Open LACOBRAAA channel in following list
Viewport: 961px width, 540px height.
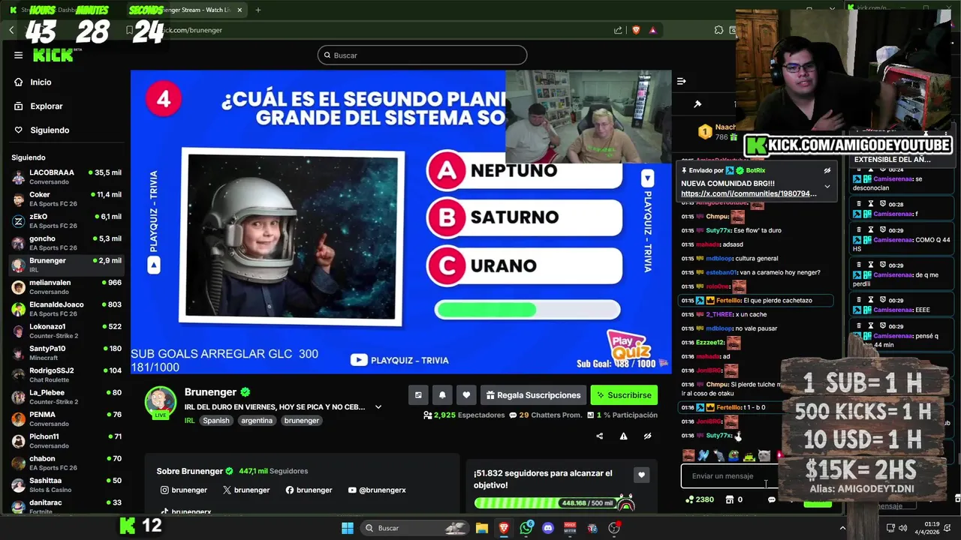click(66, 177)
